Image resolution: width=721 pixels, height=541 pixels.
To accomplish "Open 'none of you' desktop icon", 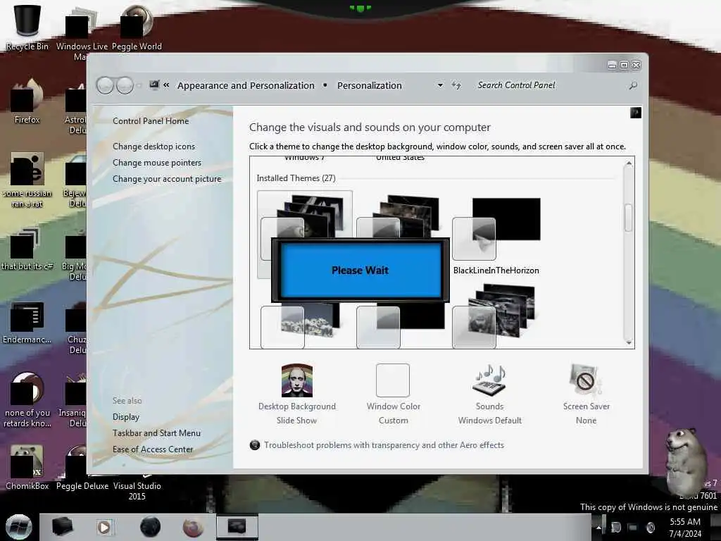I will [x=27, y=399].
